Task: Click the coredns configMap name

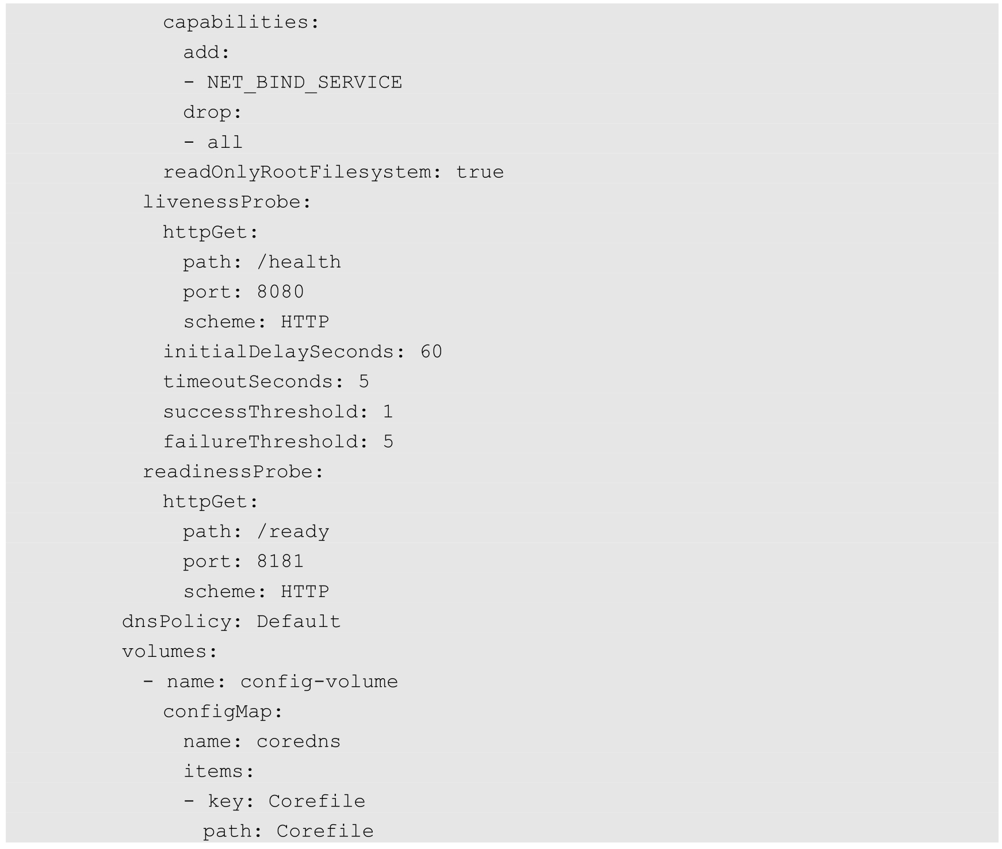Action: point(299,741)
